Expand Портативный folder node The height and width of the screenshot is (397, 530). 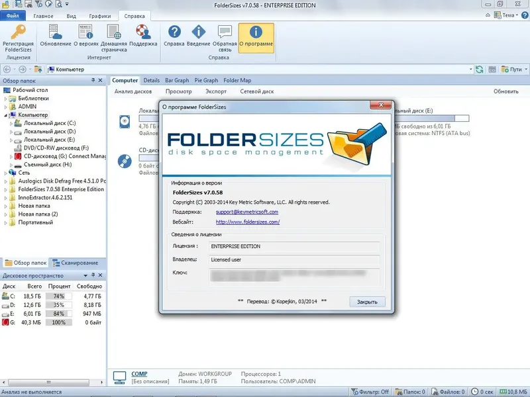point(5,223)
